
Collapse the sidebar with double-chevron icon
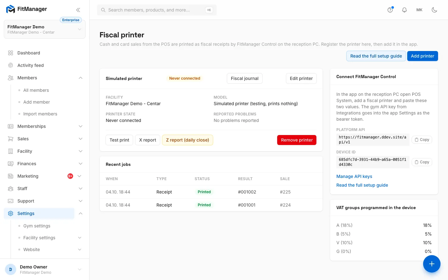78,10
